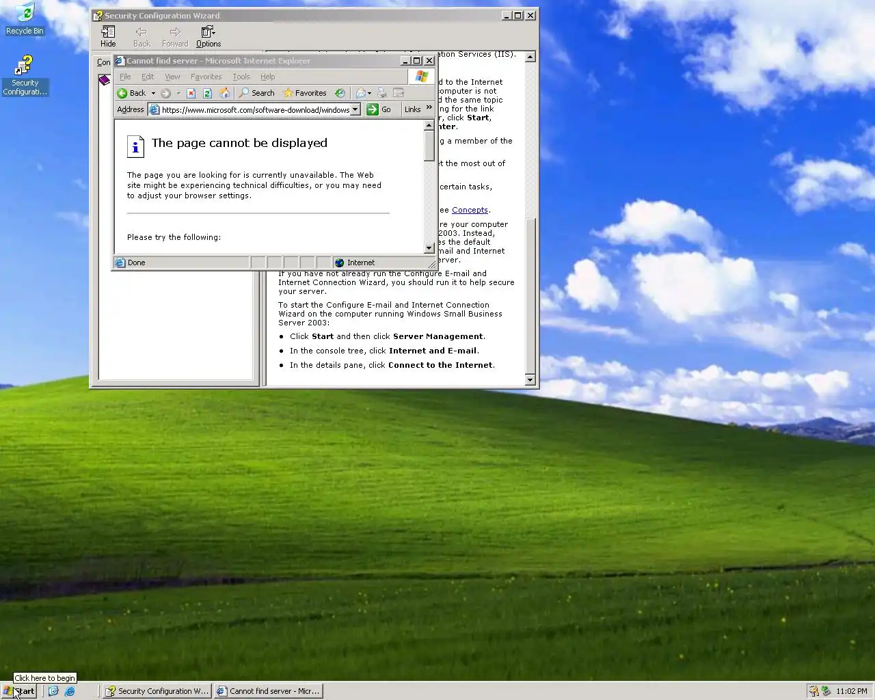875x700 pixels.
Task: Click the Stop loading icon
Action: coord(191,93)
